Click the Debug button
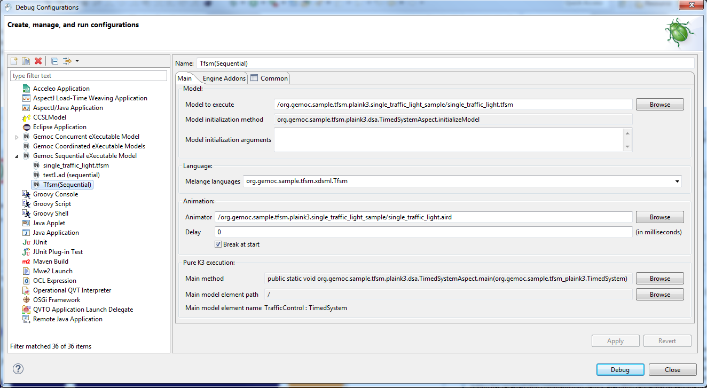The width and height of the screenshot is (707, 388). tap(620, 370)
